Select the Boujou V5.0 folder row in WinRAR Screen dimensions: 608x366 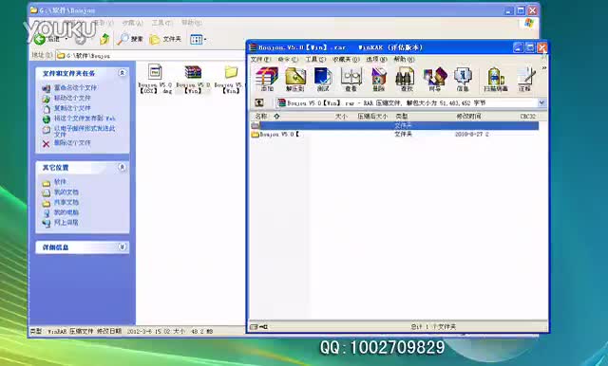(x=395, y=135)
